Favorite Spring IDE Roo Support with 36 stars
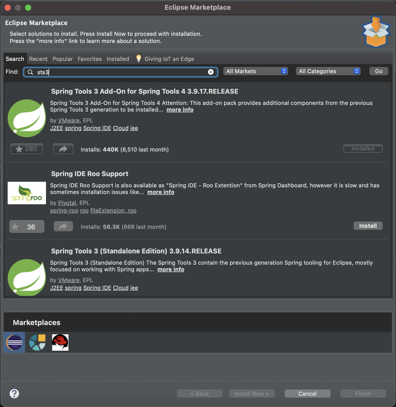 27,227
